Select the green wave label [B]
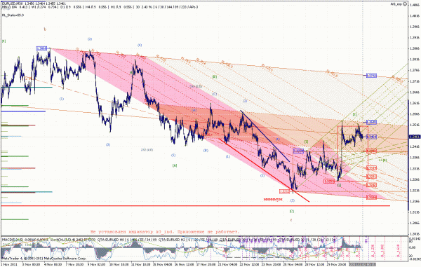 pos(215,76)
